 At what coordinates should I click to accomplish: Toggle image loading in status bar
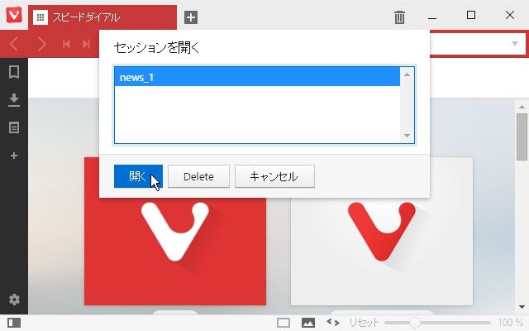pyautogui.click(x=308, y=323)
